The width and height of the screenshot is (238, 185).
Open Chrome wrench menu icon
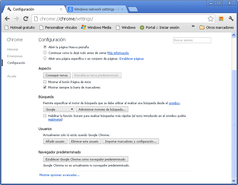click(x=231, y=19)
